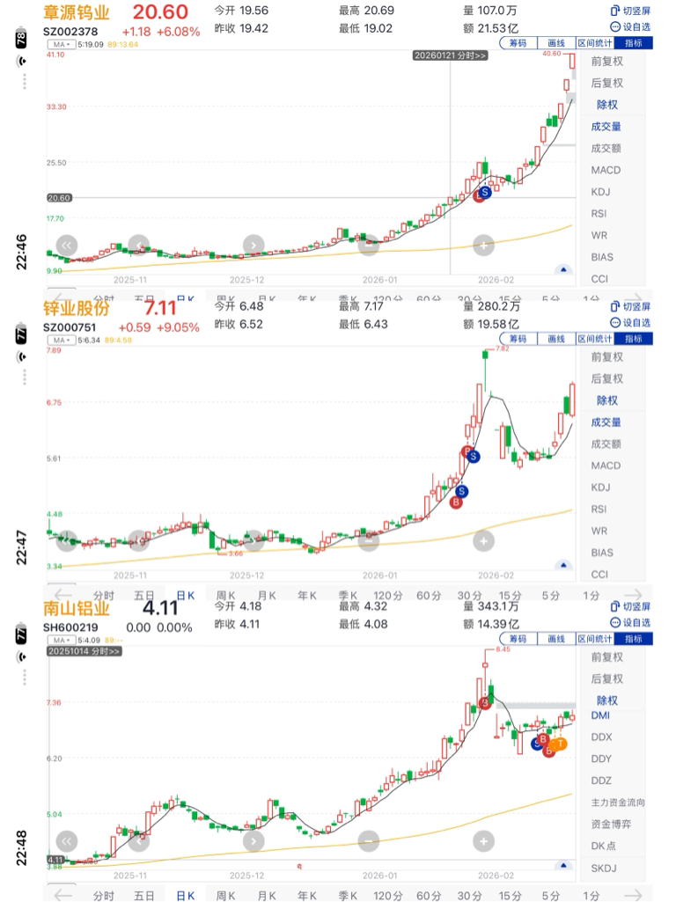
Task: Select 除权 option in 锌业股份 panel
Action: click(x=607, y=400)
